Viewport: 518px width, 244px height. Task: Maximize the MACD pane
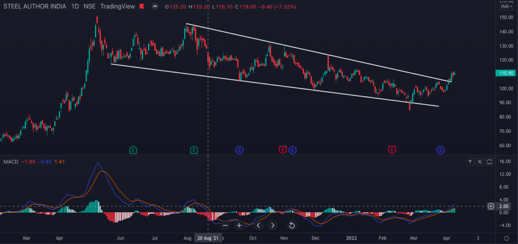[x=490, y=162]
